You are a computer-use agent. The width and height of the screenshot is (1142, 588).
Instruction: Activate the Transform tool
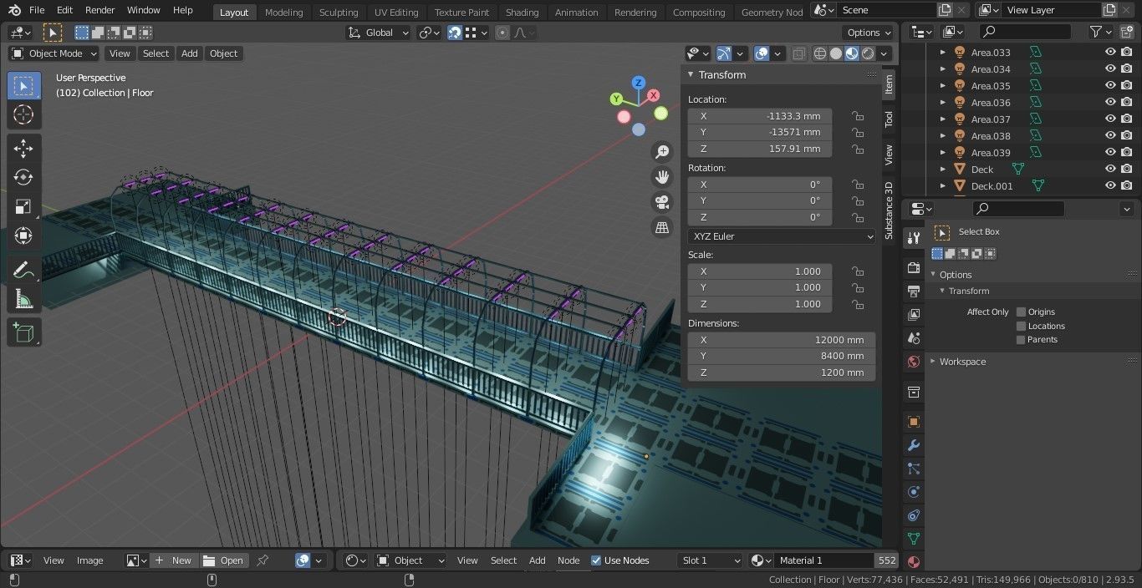23,236
